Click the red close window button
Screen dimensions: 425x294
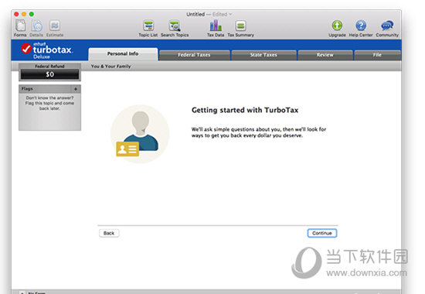pos(16,14)
